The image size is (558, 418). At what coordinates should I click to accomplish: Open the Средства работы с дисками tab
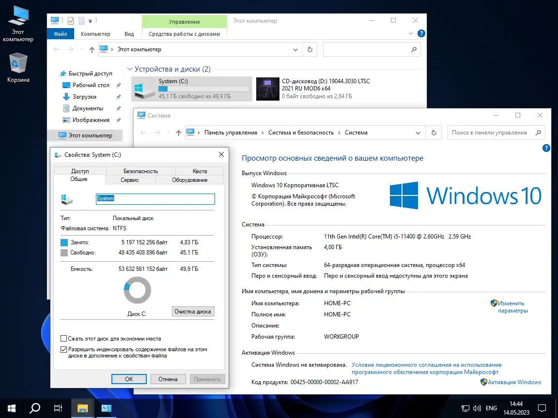tap(185, 34)
